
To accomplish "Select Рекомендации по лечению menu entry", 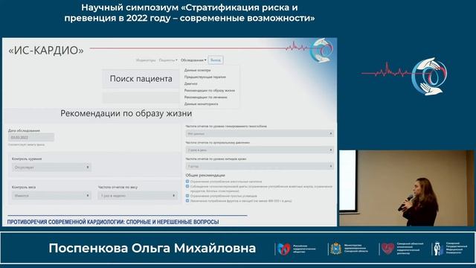I will [x=205, y=98].
